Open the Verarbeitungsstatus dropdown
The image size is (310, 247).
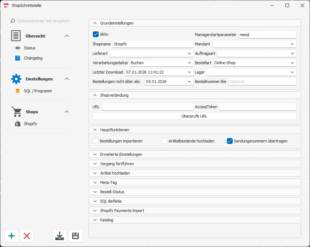(162, 63)
